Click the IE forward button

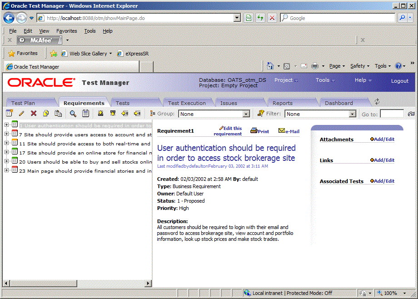[x=21, y=18]
